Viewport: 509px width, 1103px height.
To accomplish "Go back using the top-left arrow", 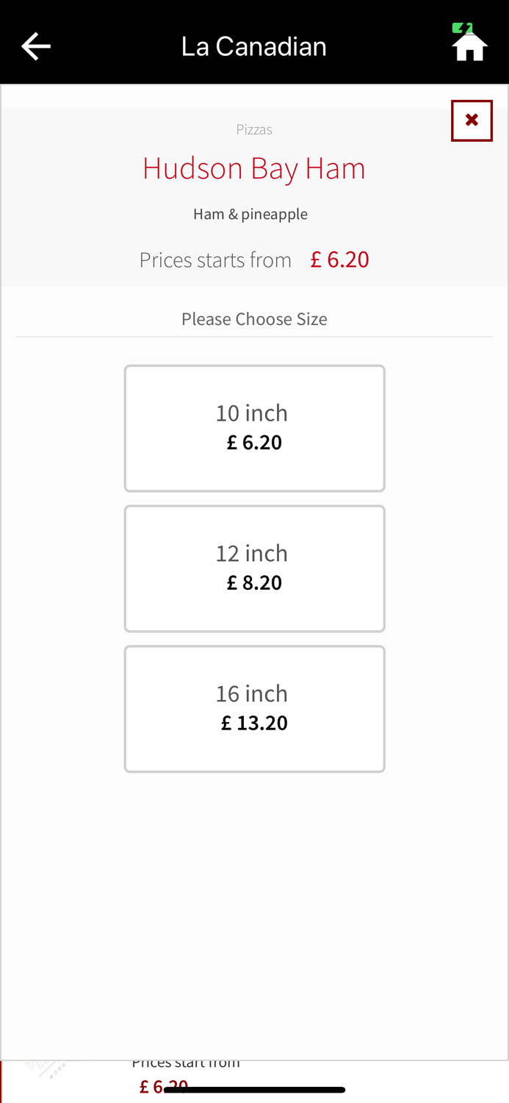I will tap(35, 46).
